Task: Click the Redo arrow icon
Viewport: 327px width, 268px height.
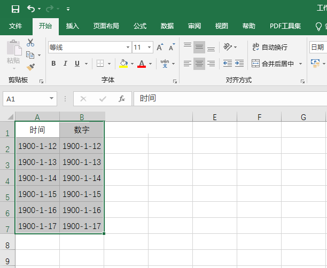Action: (50, 9)
